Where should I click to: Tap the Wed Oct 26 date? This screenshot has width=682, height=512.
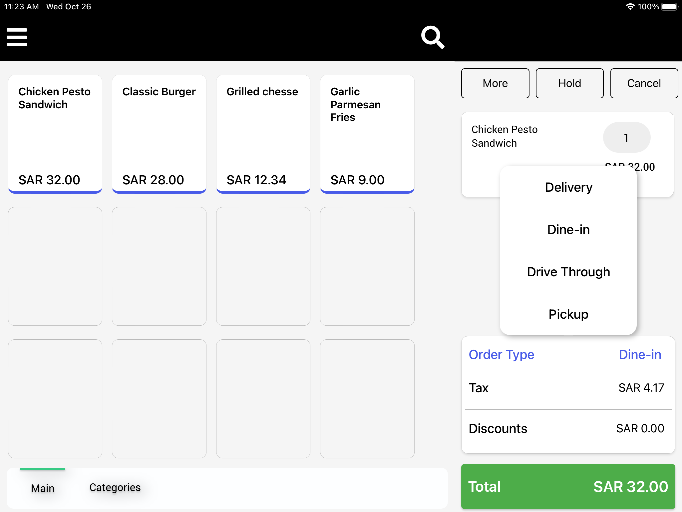click(x=69, y=7)
